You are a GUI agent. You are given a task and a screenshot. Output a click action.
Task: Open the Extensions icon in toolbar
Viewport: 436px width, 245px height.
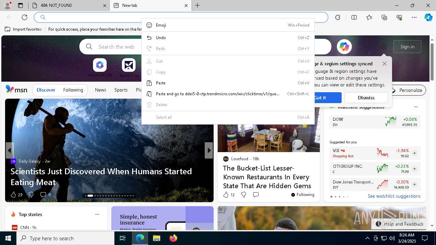pos(338,17)
